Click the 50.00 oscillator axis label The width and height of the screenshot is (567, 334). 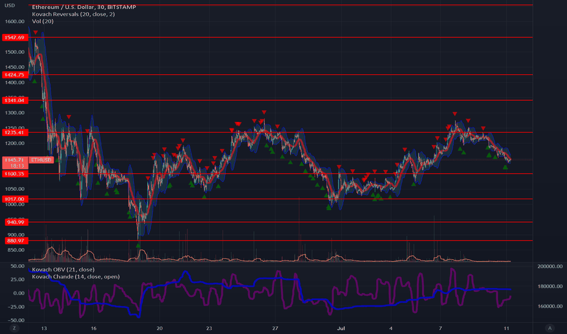[18, 266]
